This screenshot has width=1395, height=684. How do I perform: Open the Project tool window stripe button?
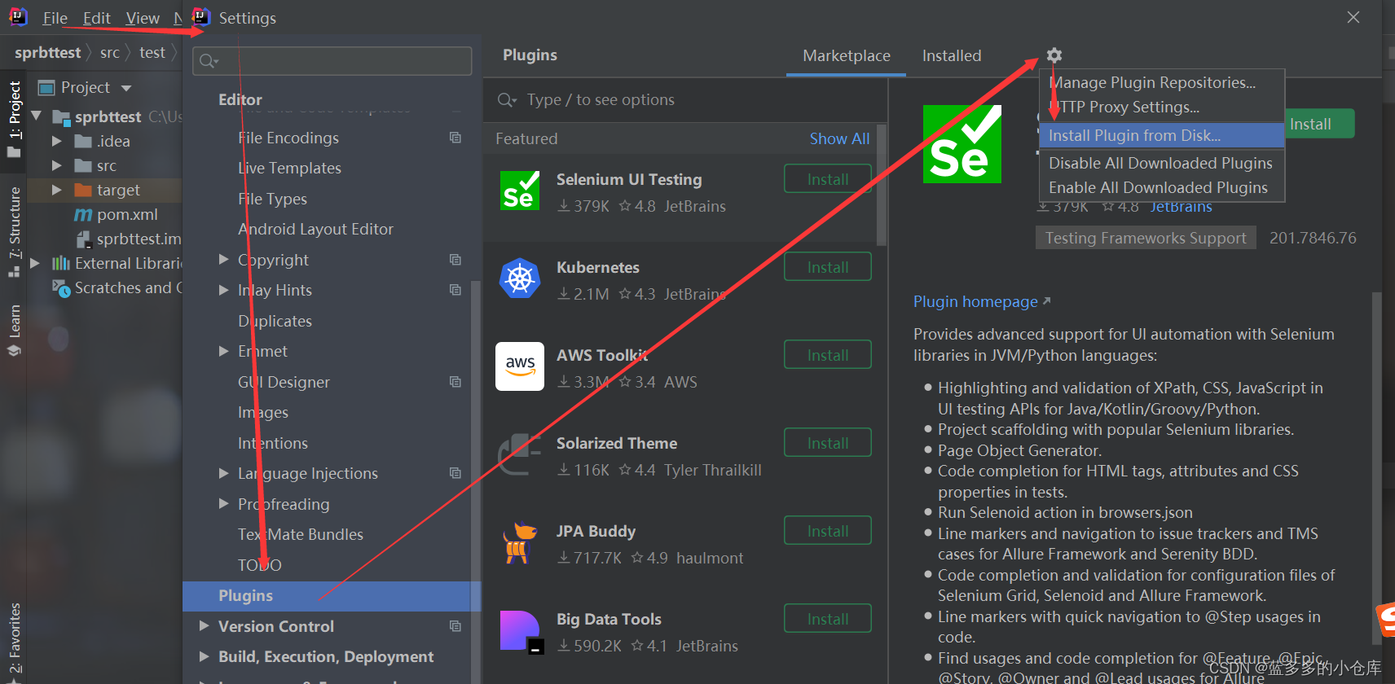14,119
